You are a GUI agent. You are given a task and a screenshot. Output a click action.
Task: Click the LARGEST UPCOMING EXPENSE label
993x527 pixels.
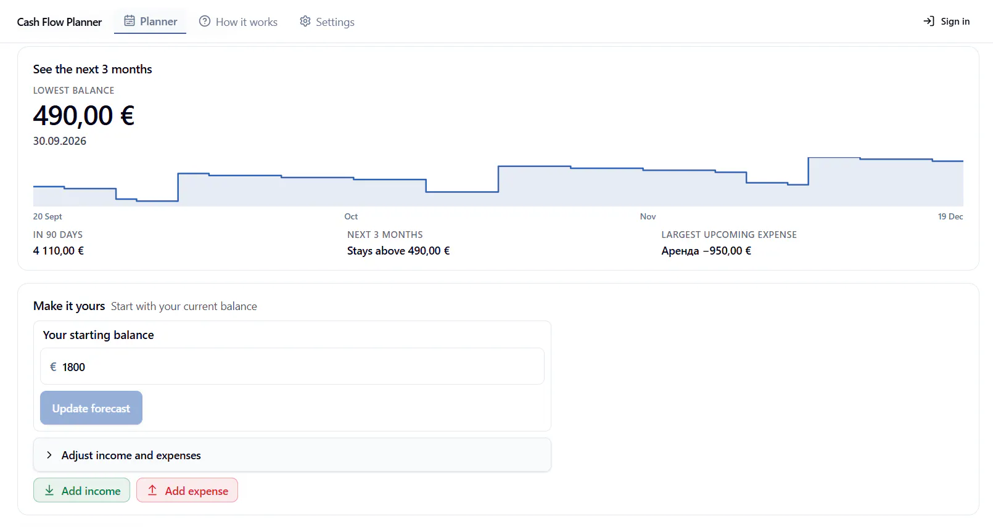(729, 235)
